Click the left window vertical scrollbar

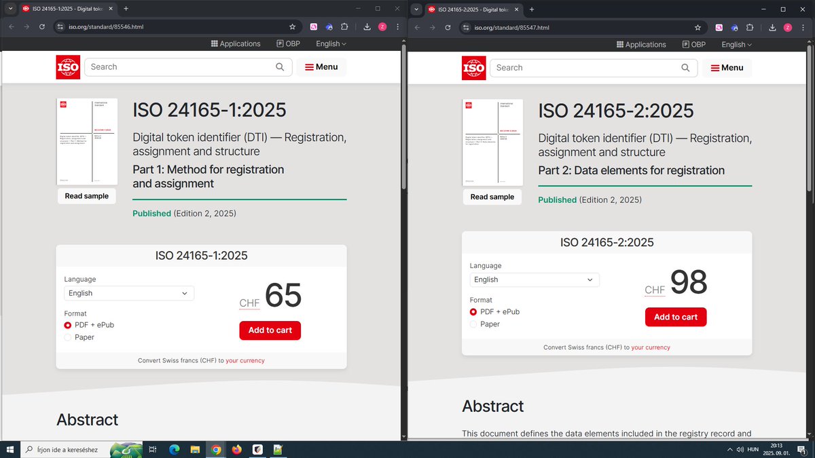404,115
